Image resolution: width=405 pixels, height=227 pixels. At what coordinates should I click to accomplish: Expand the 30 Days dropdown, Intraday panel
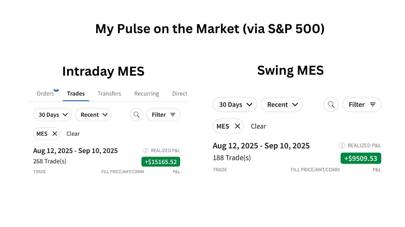[x=53, y=115]
